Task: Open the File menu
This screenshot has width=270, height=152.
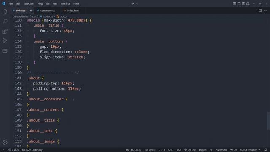Action: click(x=11, y=4)
